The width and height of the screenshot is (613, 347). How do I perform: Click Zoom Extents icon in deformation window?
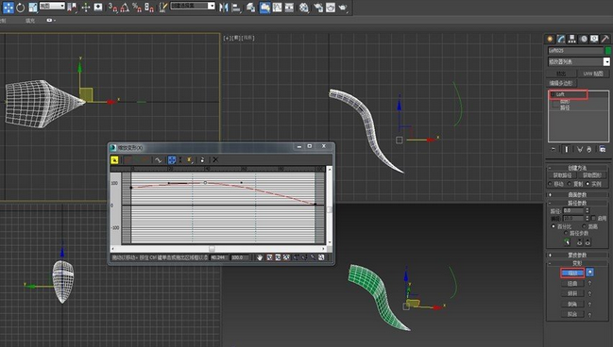point(269,257)
